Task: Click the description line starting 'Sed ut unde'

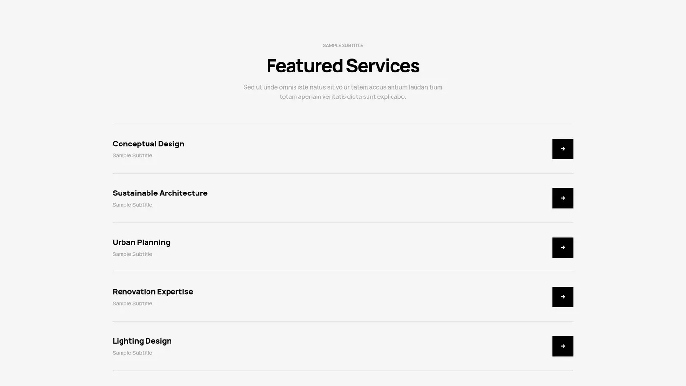Action: 343,87
